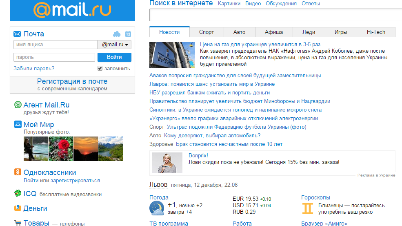Open Кому доверяют, выбирая автомобиль link

tap(212, 136)
